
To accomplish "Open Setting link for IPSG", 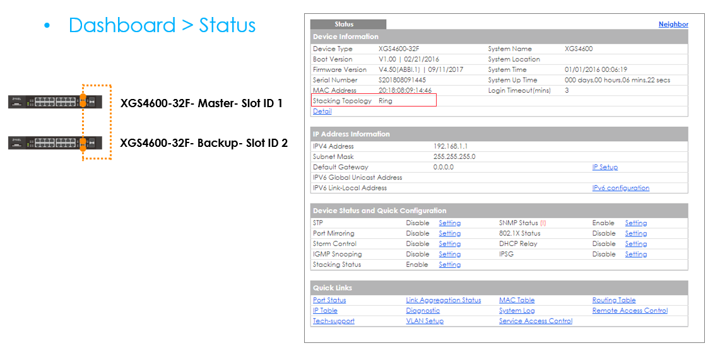I will 636,254.
